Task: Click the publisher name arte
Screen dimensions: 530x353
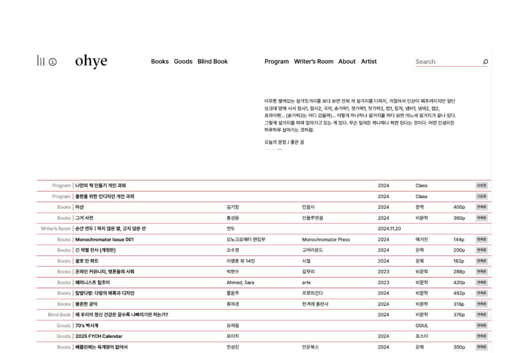Action: [306, 283]
